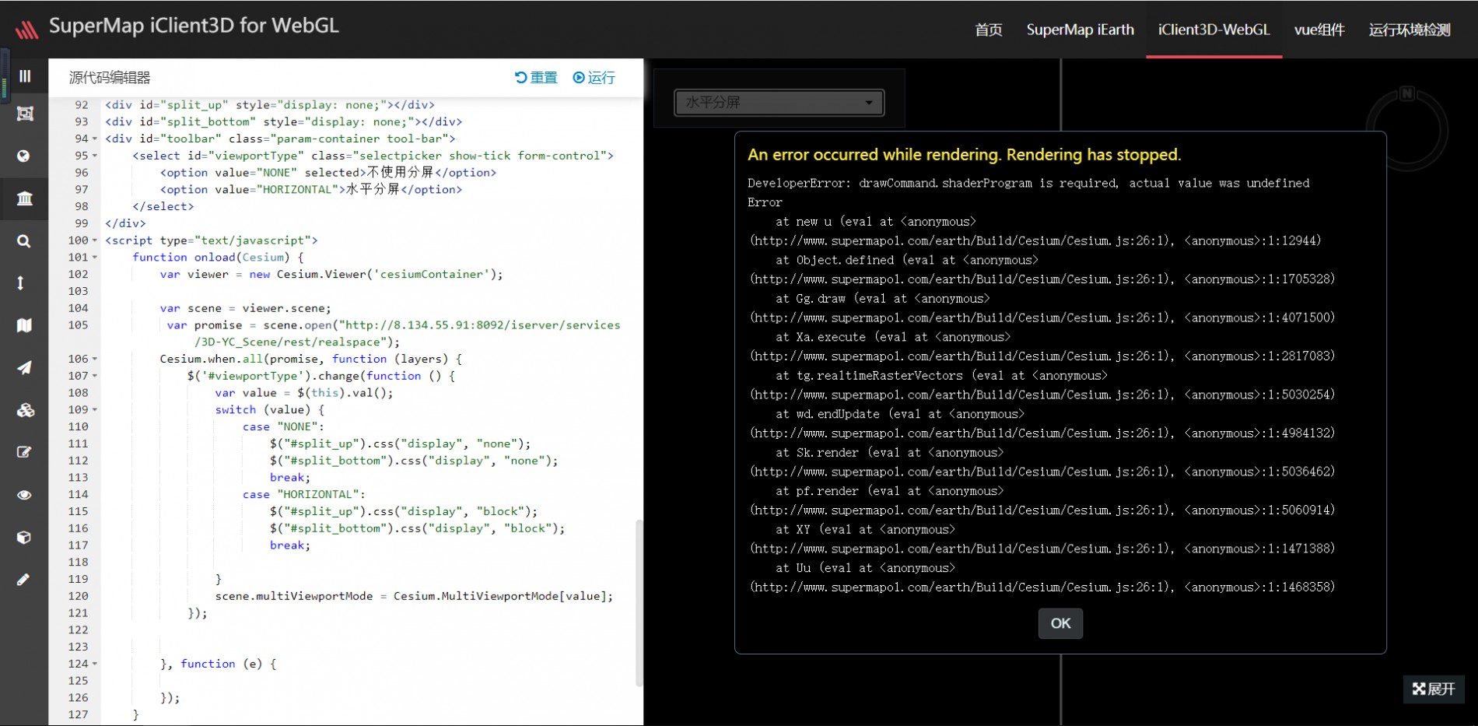
Task: Open the paper plane category in sidebar
Action: 25,367
